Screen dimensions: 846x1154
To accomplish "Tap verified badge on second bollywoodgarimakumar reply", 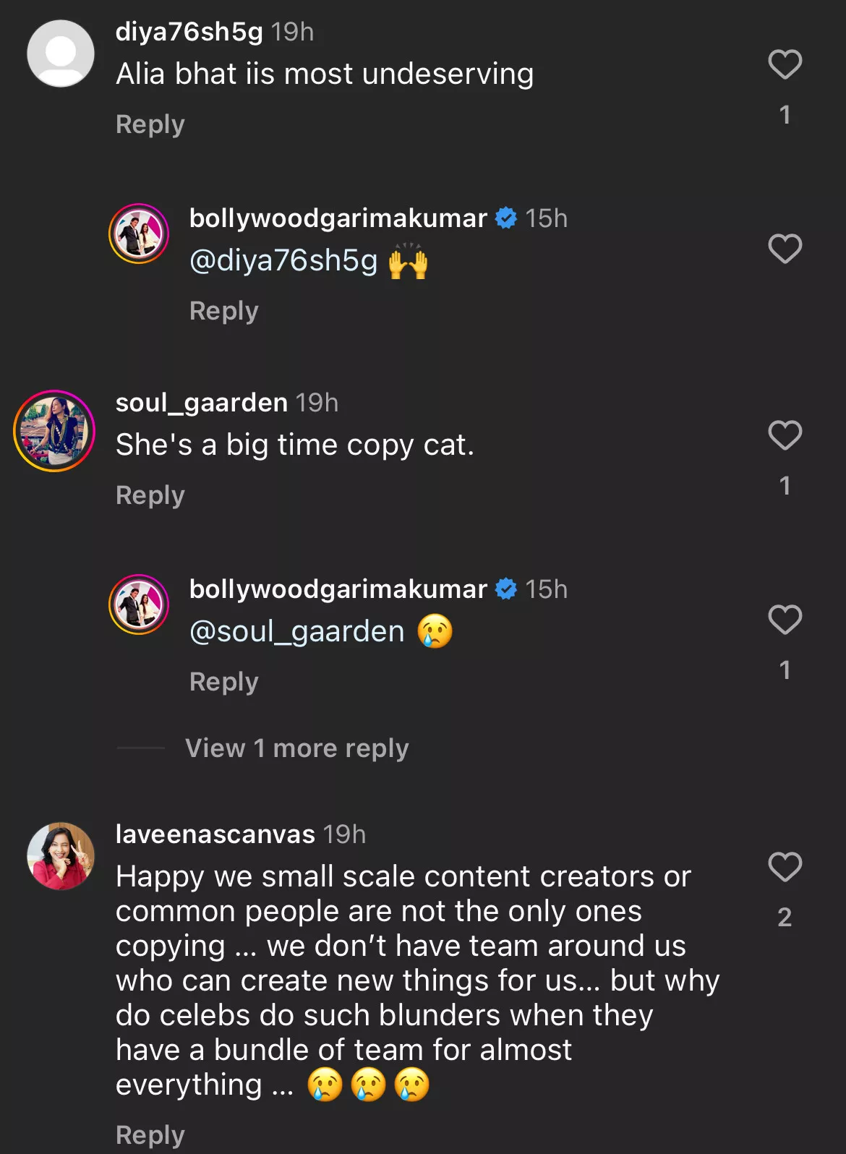I will (506, 589).
